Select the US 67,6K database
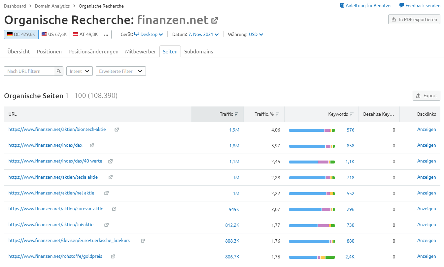The width and height of the screenshot is (444, 267). tap(54, 34)
